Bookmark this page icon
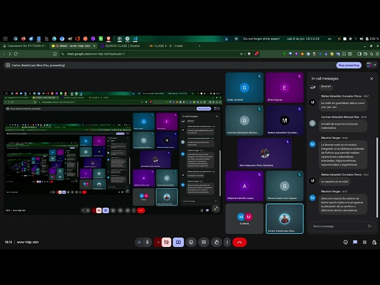Image resolution: width=380 pixels, height=285 pixels. click(55, 54)
